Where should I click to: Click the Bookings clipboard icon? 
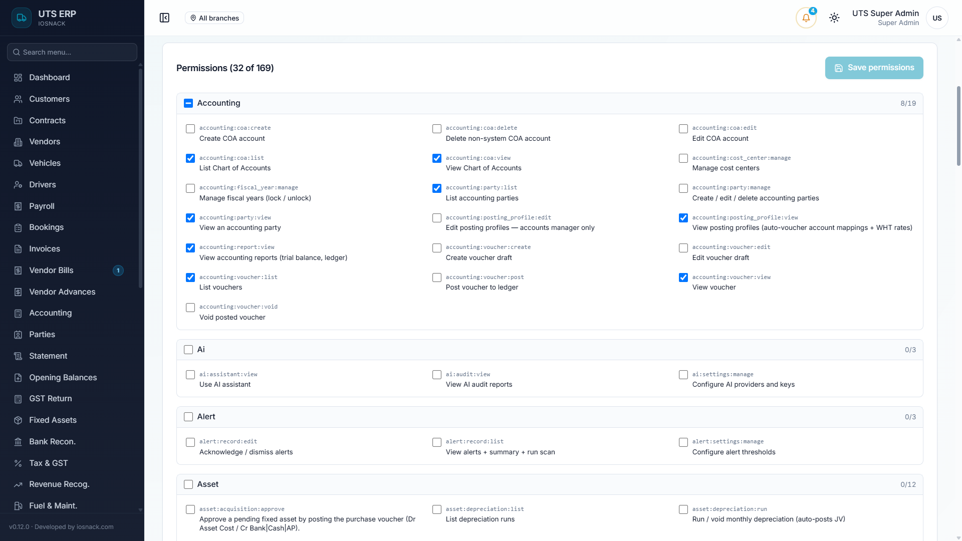(x=18, y=227)
